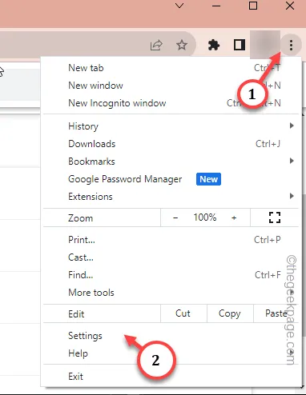
Task: Open the three-dot Chrome menu button
Action: point(291,45)
